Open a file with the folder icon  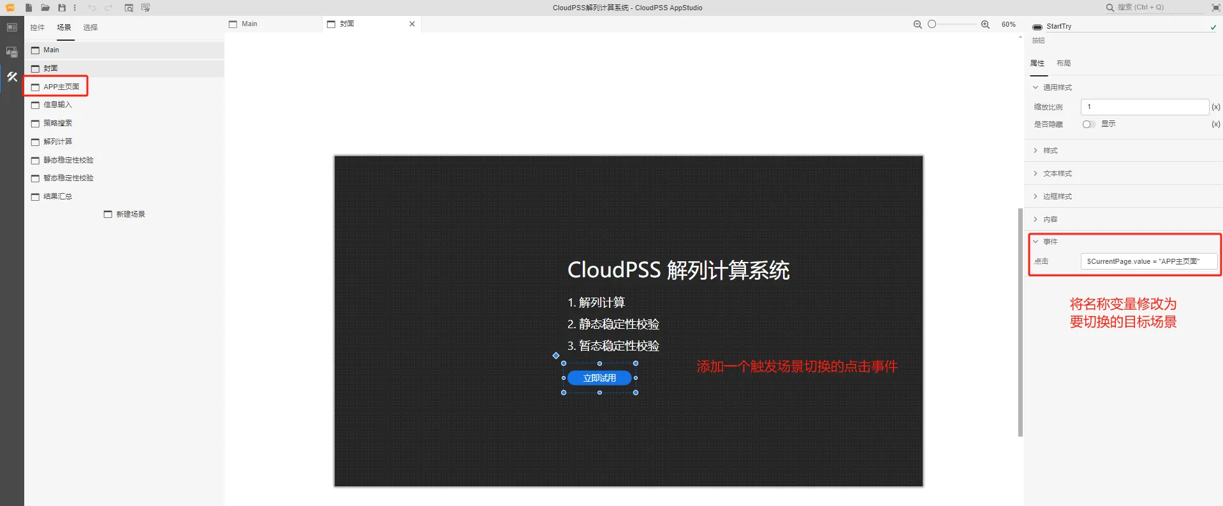click(45, 8)
